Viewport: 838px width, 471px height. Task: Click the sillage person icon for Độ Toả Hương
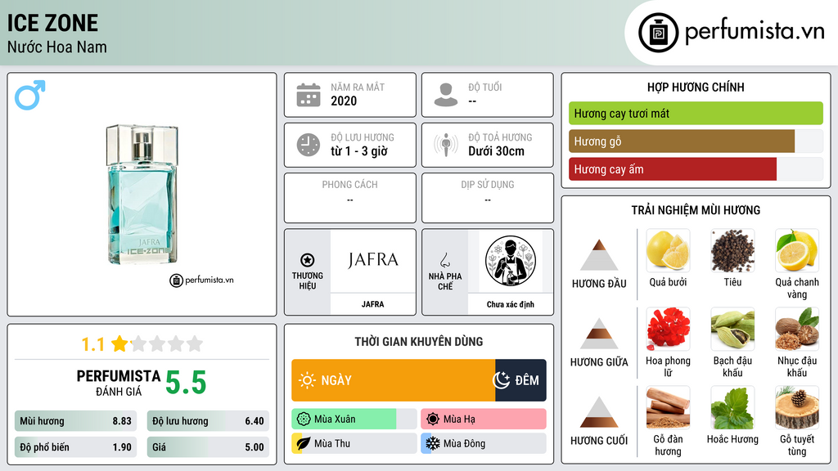[446, 145]
